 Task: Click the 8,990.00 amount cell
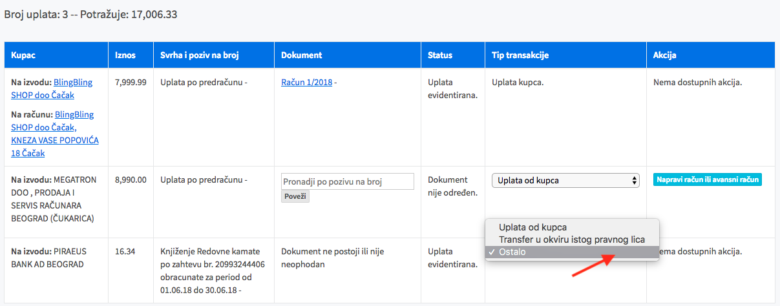pyautogui.click(x=130, y=180)
